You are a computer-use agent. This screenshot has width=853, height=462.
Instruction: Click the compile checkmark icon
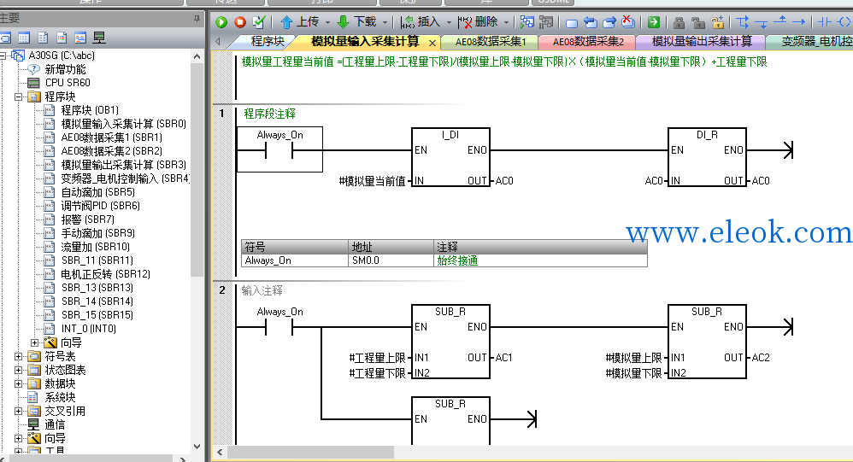259,22
